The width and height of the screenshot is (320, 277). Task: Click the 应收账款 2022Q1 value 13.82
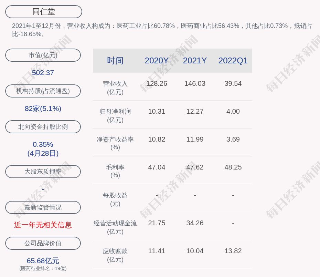(233, 251)
